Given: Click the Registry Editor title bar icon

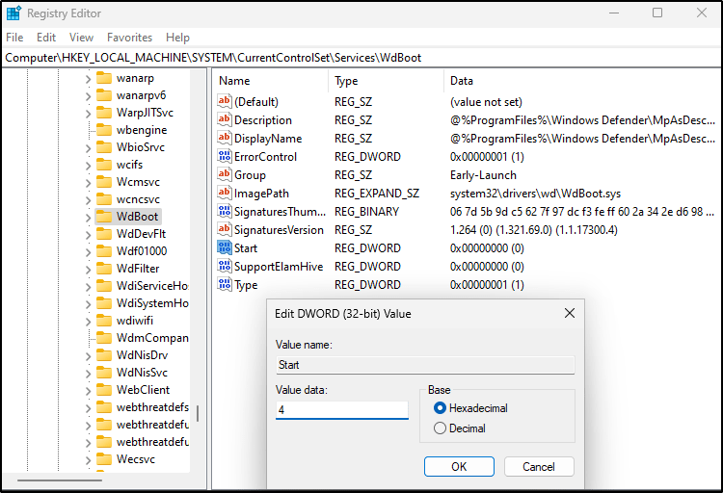Looking at the screenshot, I should click(13, 13).
